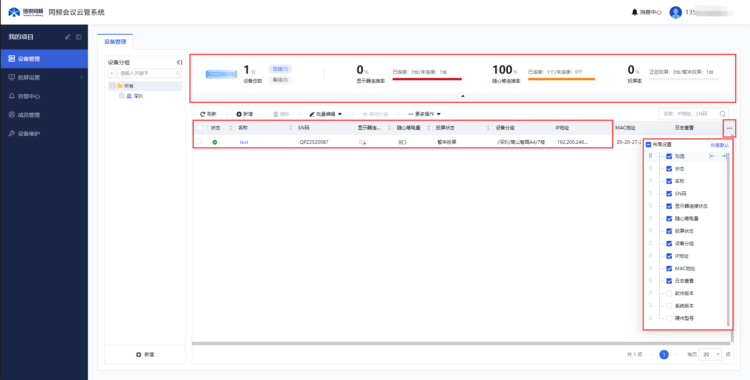Screen dimensions: 750x380
Task: Tick the test device row checkbox
Action: 200,142
